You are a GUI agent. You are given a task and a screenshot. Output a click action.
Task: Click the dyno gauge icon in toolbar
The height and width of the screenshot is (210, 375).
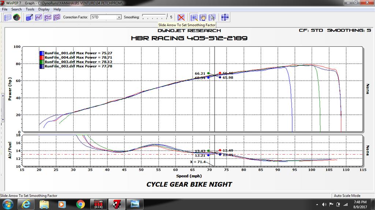[x=16, y=17]
